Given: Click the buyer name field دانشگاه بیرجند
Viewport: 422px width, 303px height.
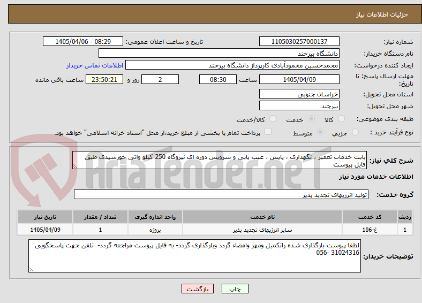Looking at the screenshot, I should [x=219, y=53].
